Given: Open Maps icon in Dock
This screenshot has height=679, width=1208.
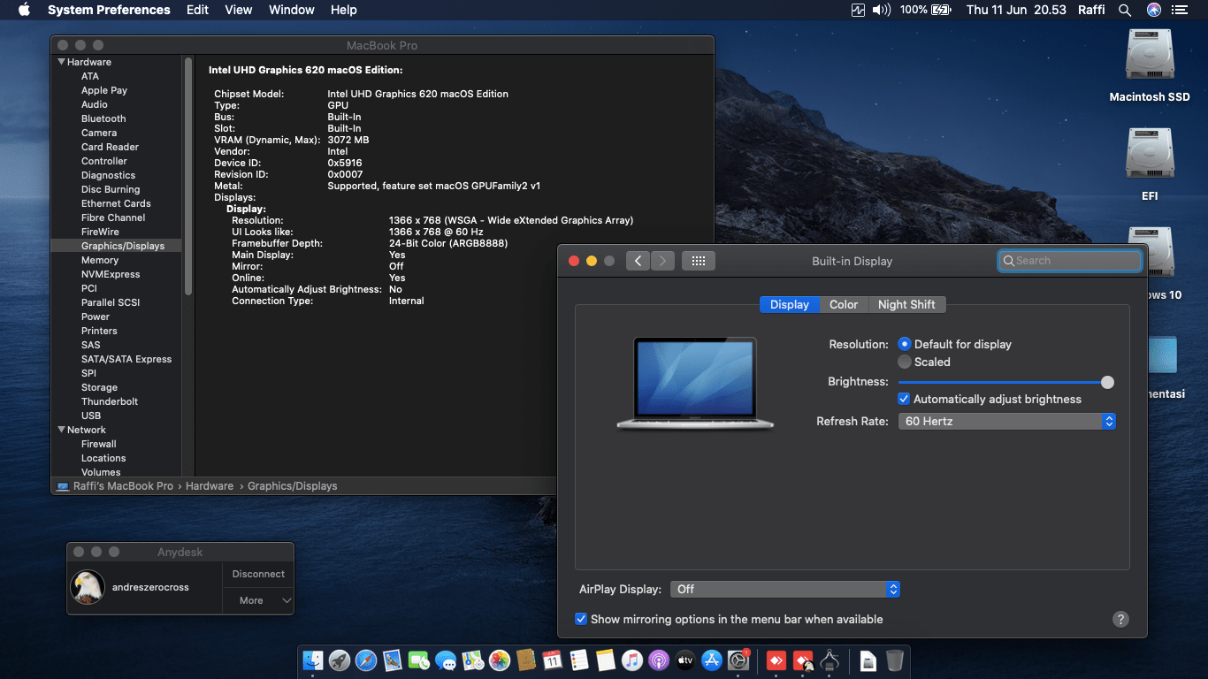Looking at the screenshot, I should pos(472,660).
